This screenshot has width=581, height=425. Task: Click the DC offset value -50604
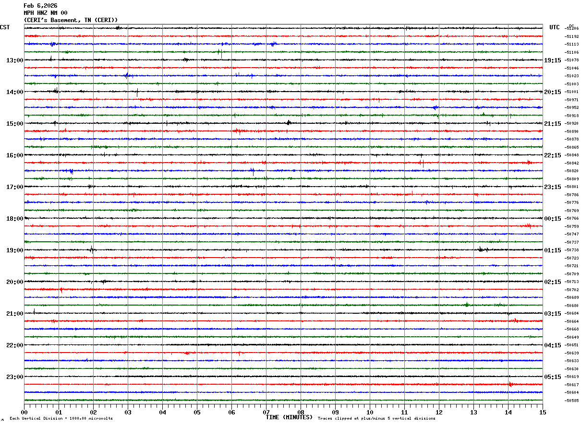click(572, 393)
